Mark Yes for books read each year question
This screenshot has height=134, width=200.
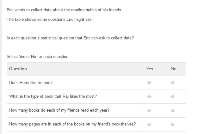pyautogui.click(x=149, y=111)
